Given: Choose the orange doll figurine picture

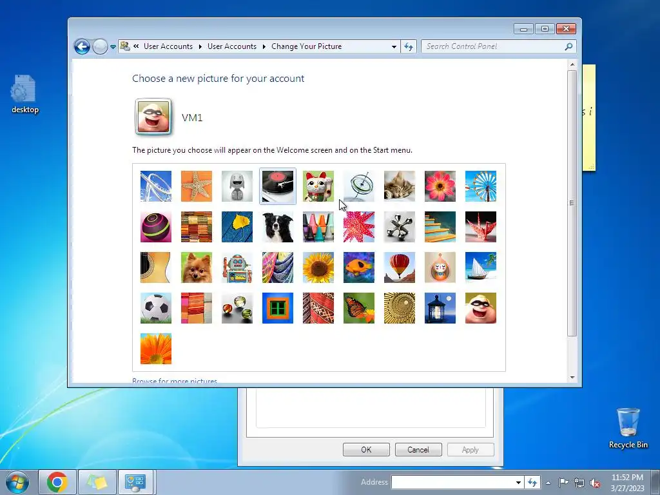Looking at the screenshot, I should coord(440,267).
